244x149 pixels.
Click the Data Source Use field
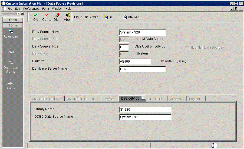point(124,39)
